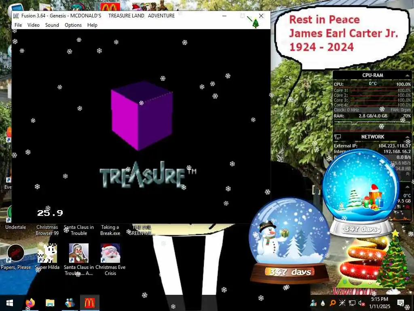
Task: Click the Clock: 0 MHz reading
Action: click(x=346, y=110)
